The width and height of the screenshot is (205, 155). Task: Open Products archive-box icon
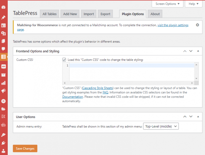click(x=3, y=75)
